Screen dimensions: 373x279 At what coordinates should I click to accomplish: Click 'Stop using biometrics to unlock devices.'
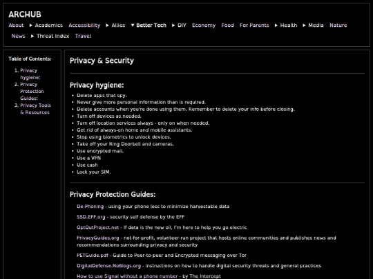tap(124, 137)
